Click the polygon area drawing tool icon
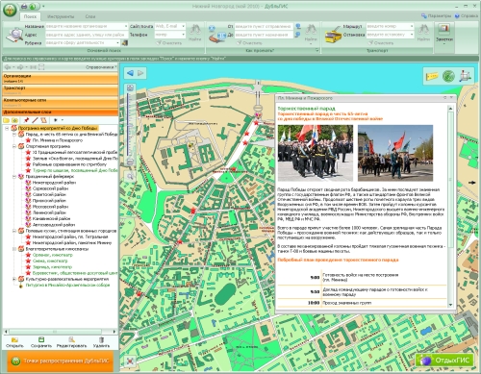This screenshot has width=481, height=374. pyautogui.click(x=43, y=120)
